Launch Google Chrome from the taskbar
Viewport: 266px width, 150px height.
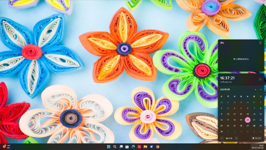tap(158, 147)
